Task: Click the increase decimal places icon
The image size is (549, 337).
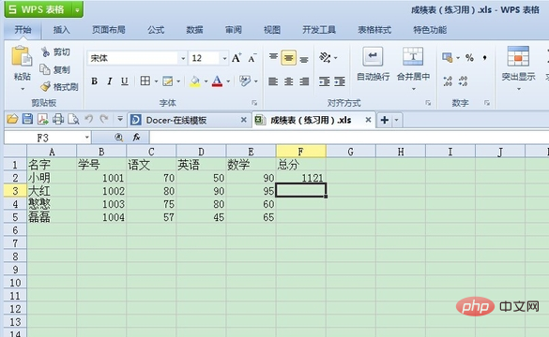Action: tap(448, 81)
